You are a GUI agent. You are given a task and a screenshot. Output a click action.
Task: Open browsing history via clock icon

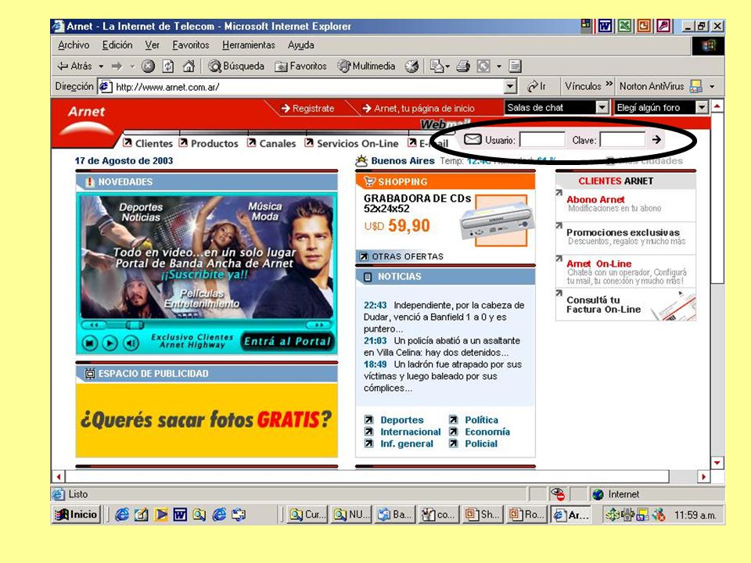click(412, 66)
